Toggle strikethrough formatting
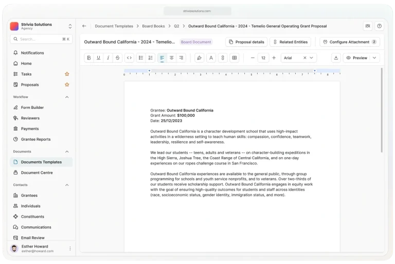The image size is (395, 264). [x=117, y=58]
